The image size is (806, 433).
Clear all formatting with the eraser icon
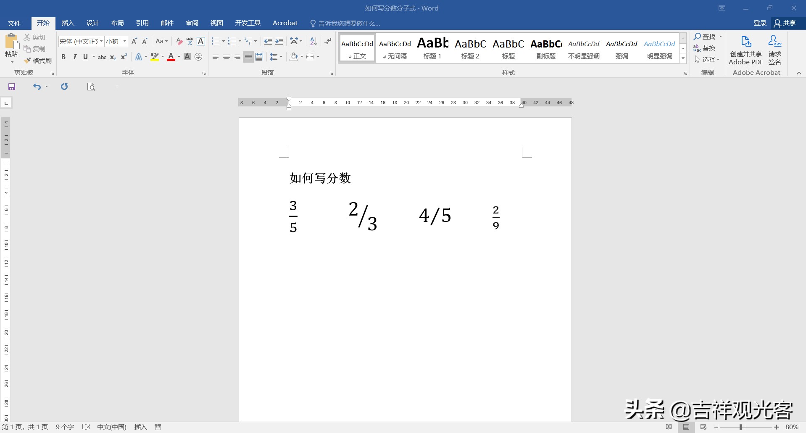179,41
